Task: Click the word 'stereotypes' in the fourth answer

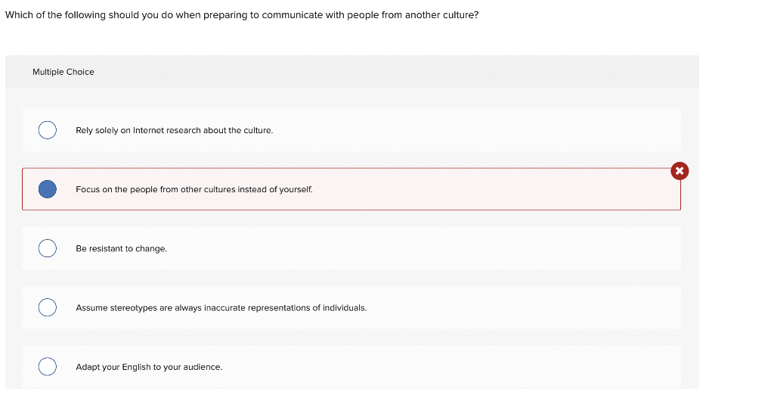Action: pos(134,308)
